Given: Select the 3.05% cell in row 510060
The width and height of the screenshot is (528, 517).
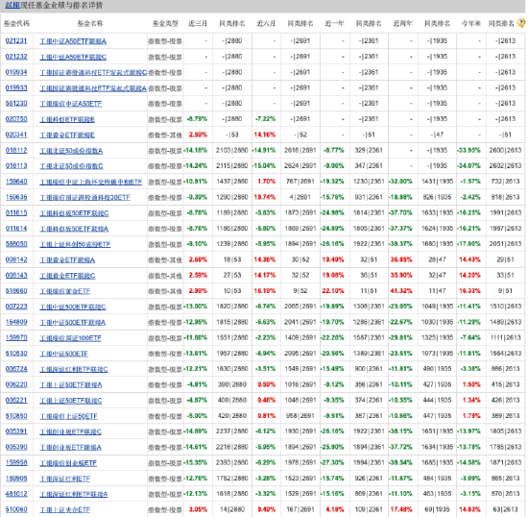Looking at the screenshot, I should click(x=198, y=509).
